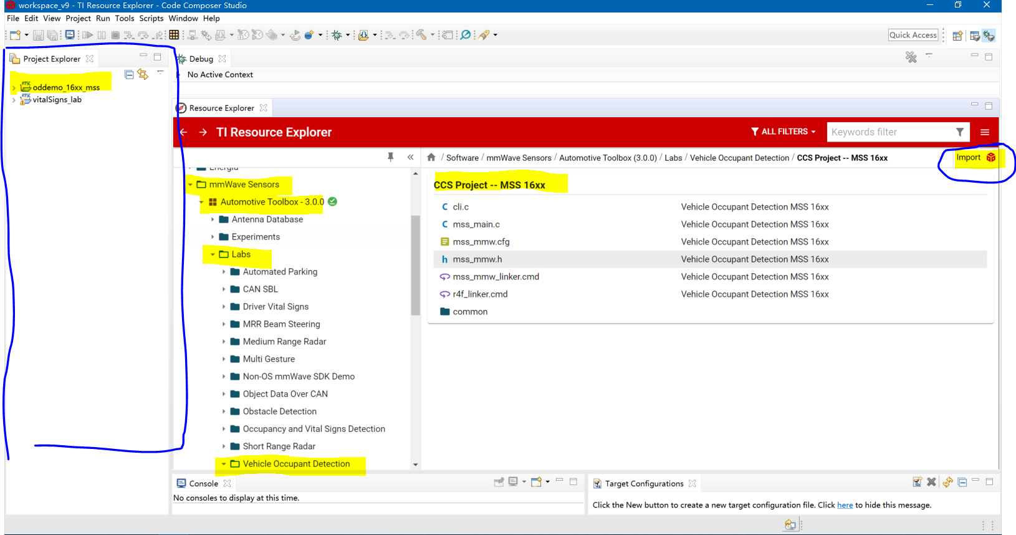Open the Project menu

coord(78,18)
